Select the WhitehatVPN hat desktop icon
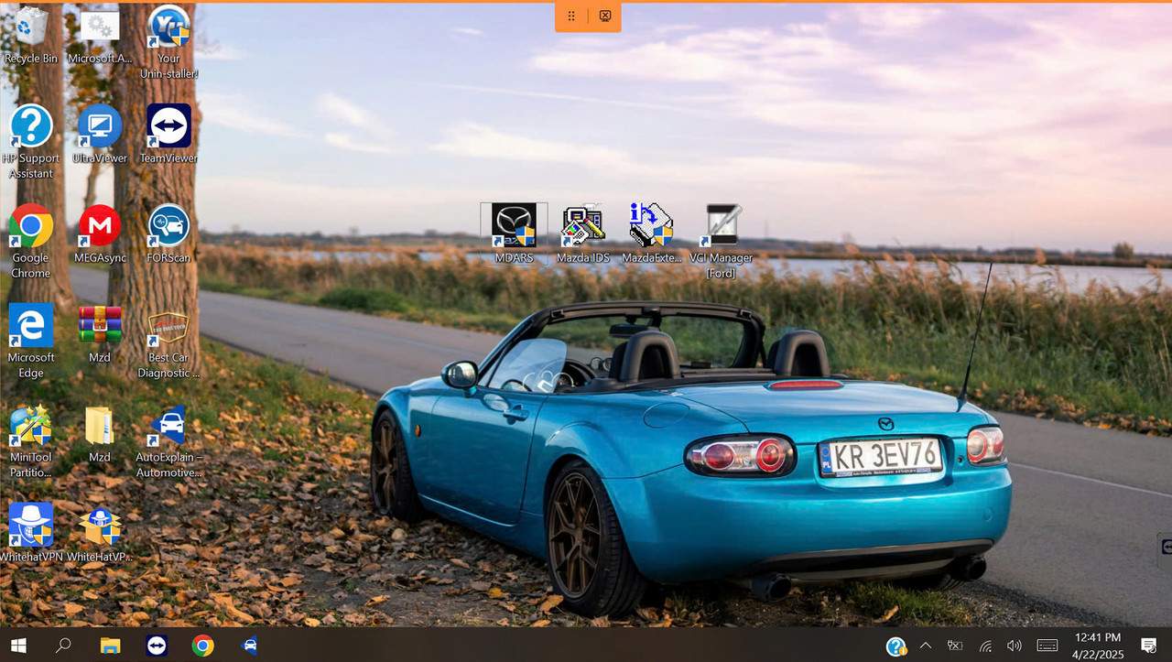1172x662 pixels. coord(31,533)
